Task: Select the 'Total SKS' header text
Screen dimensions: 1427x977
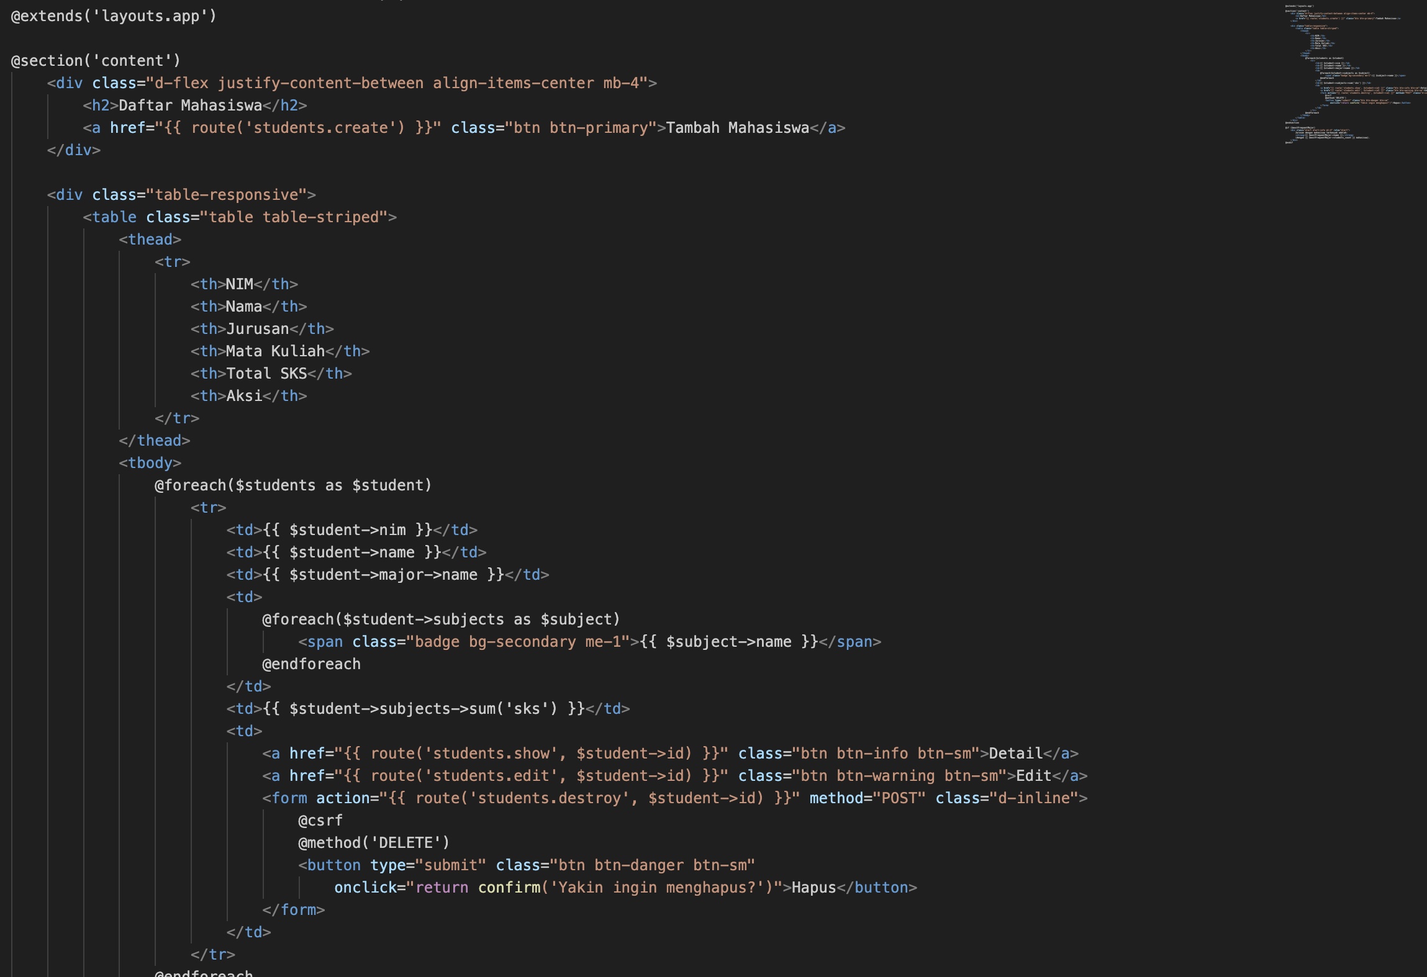Action: pyautogui.click(x=266, y=373)
